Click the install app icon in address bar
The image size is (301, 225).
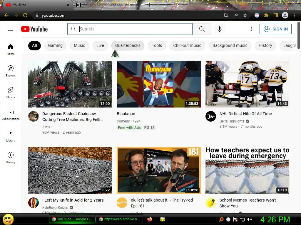[226, 15]
